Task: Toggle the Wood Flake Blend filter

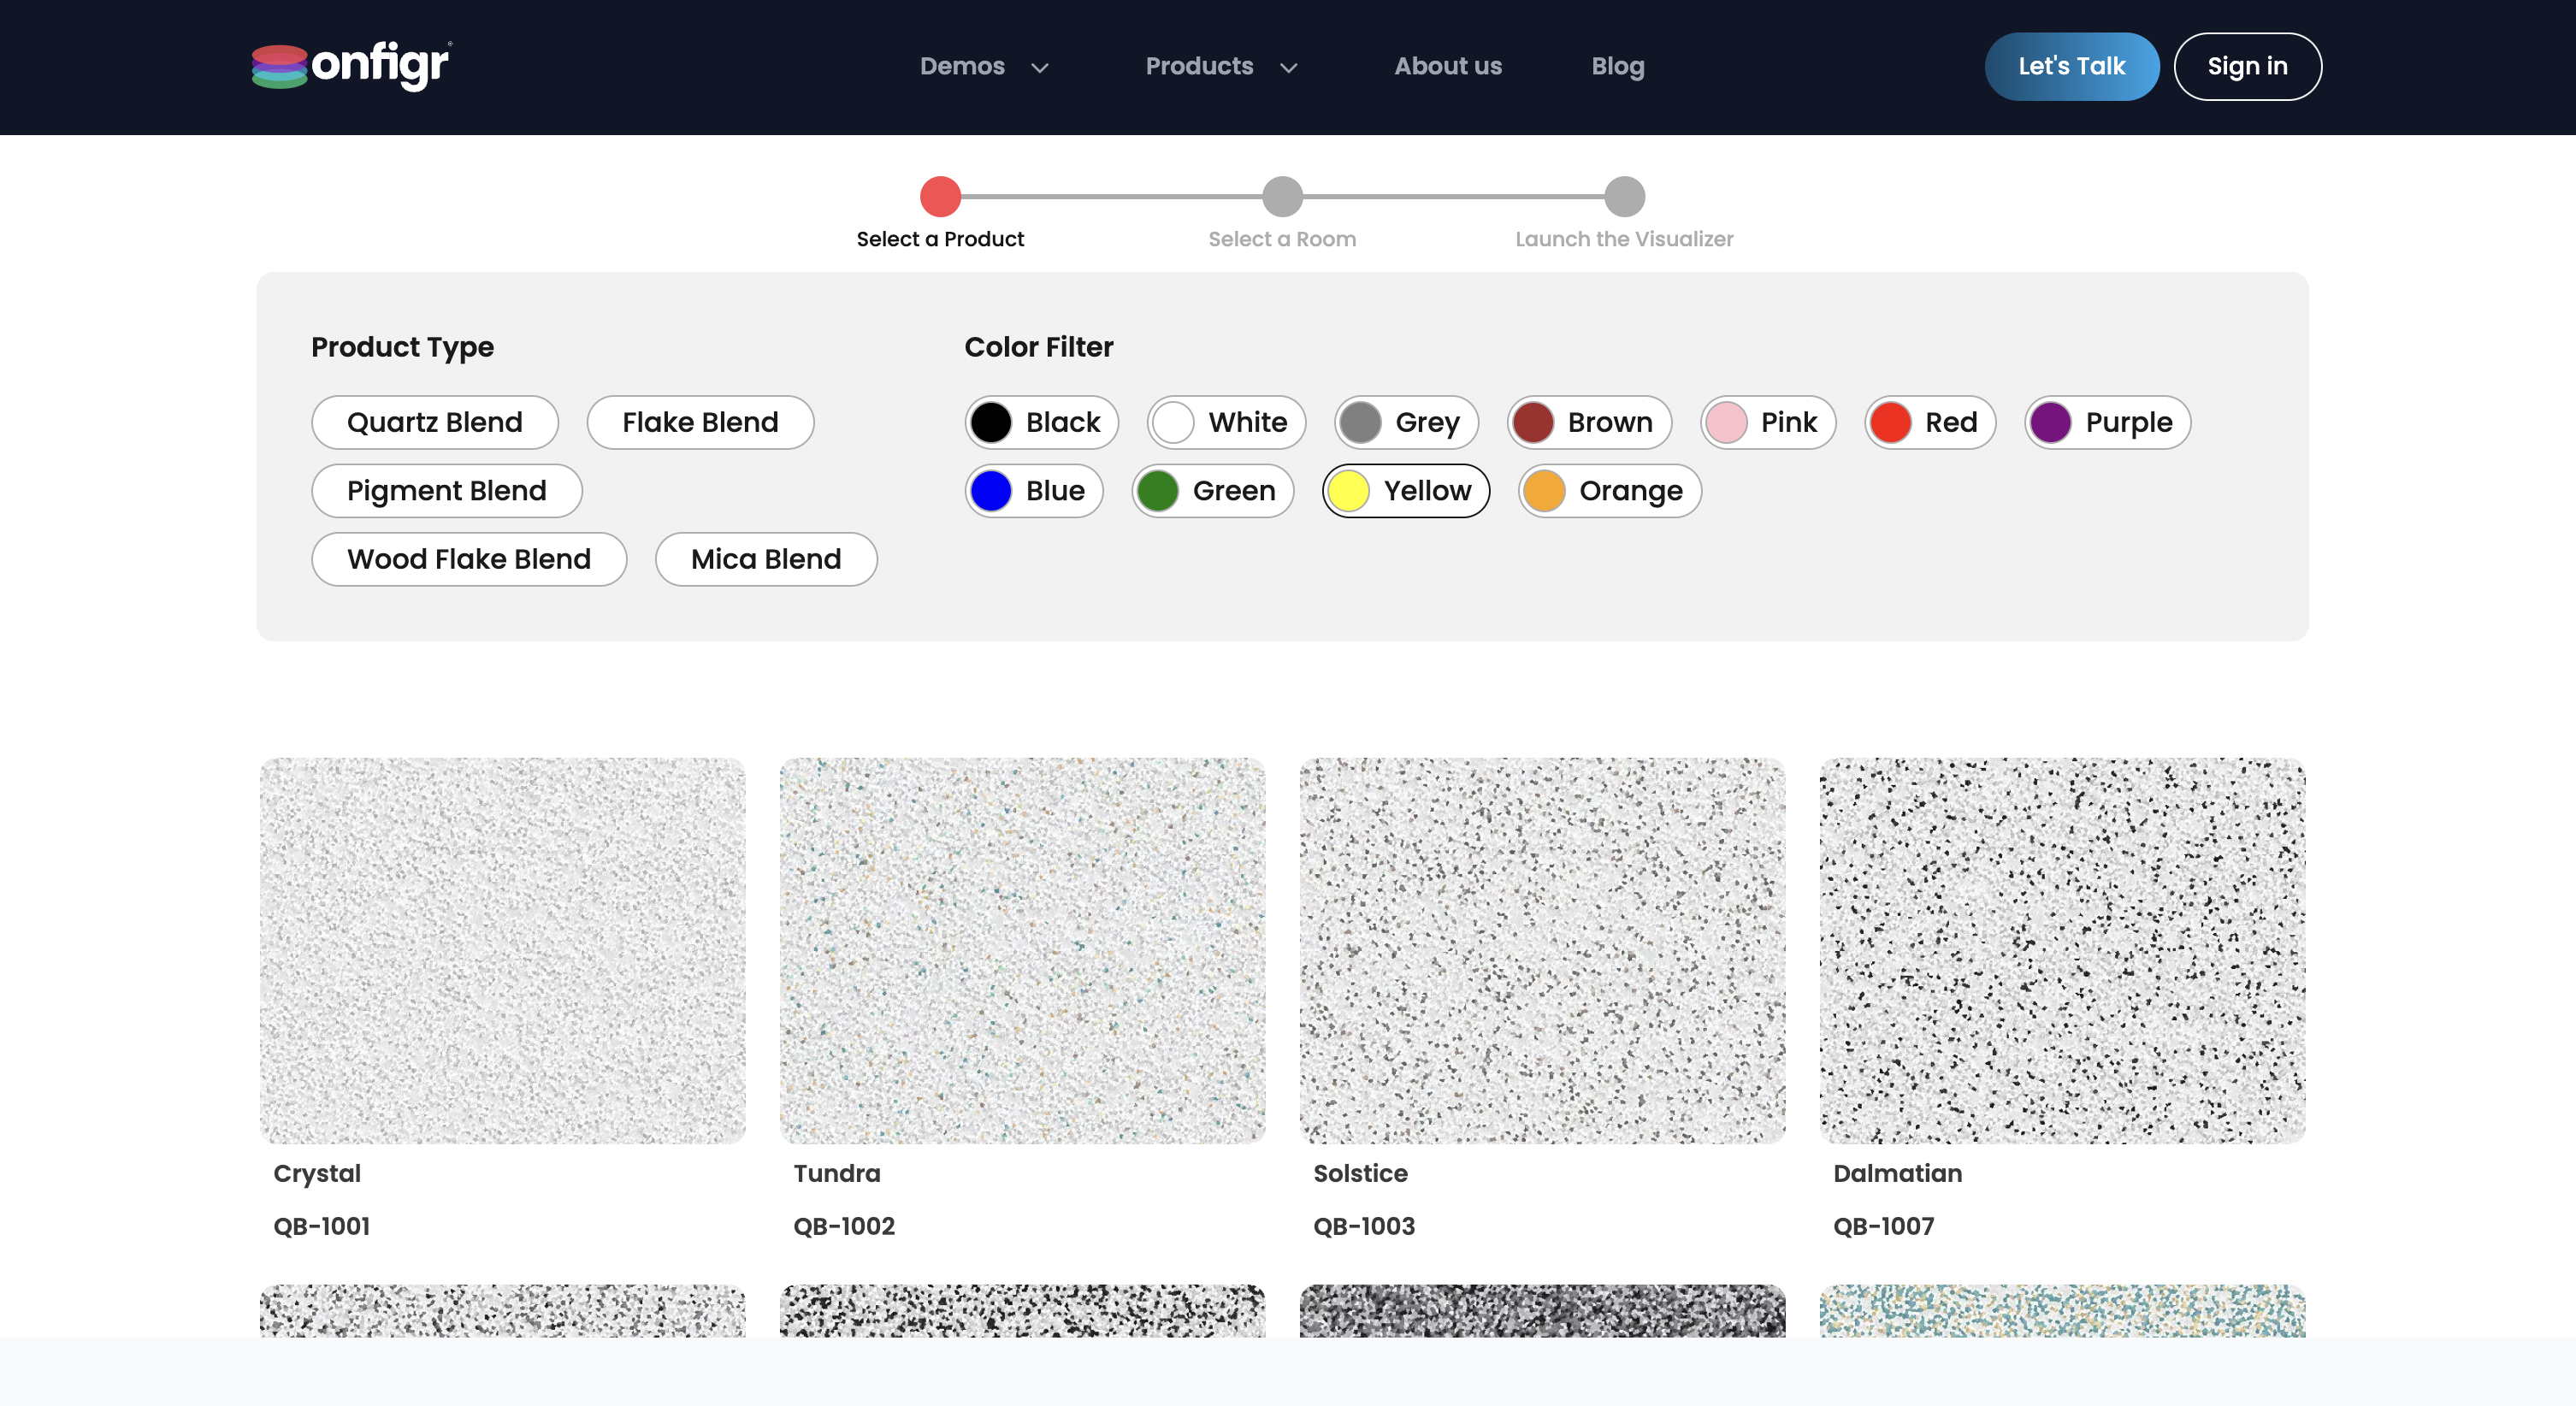Action: (x=468, y=559)
